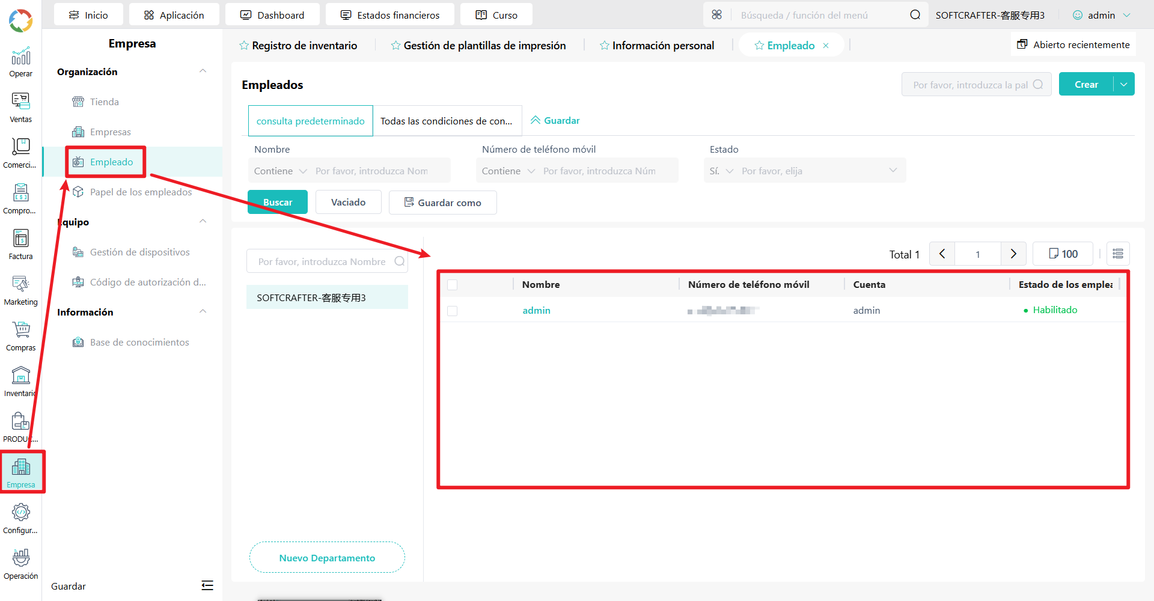
Task: Open the Configuración gear icon in sidebar
Action: tap(20, 512)
